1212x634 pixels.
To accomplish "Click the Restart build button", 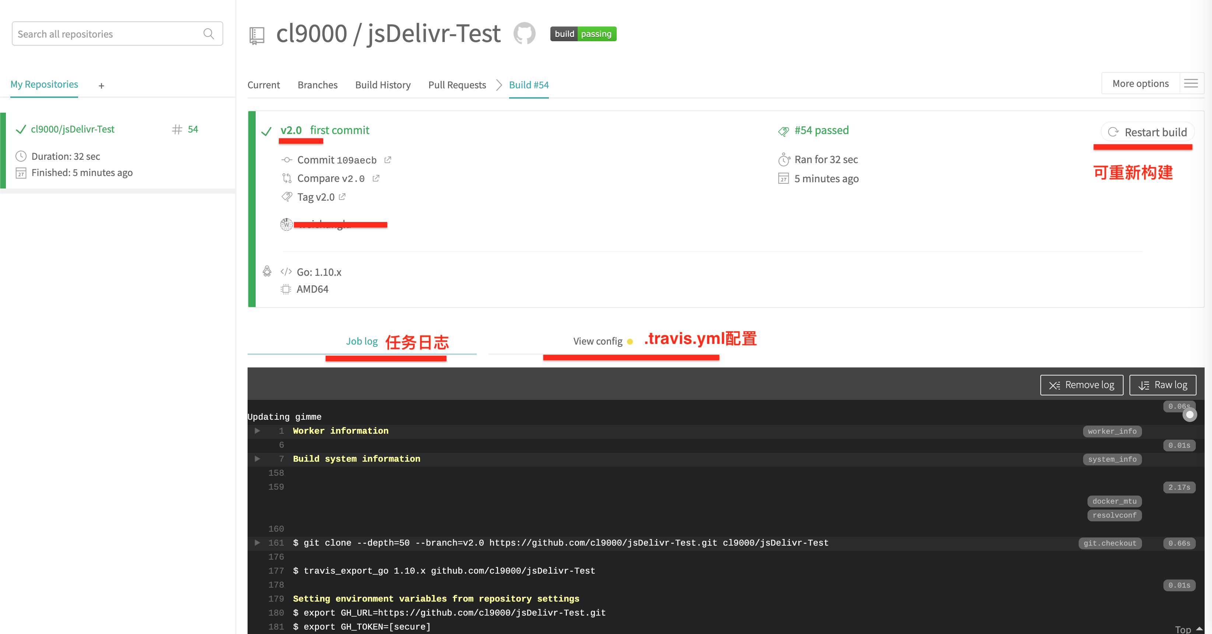I will click(x=1148, y=132).
